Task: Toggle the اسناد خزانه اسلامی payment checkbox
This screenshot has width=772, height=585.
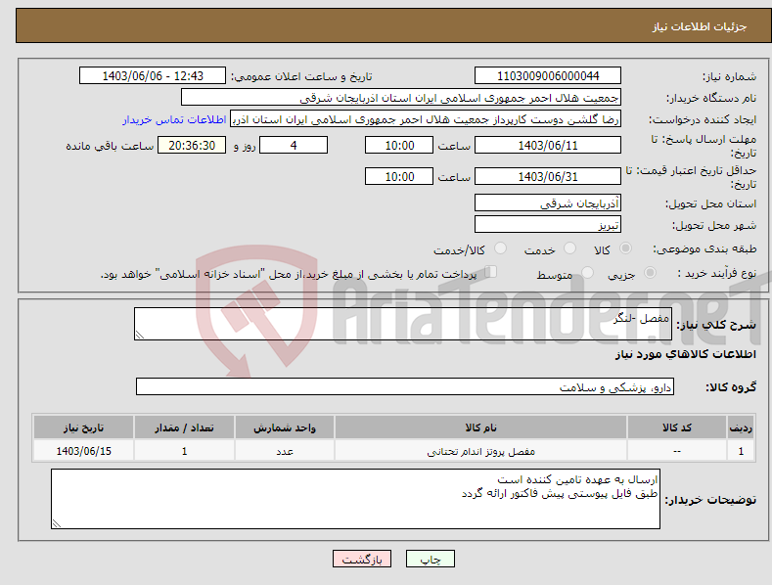Action: pyautogui.click(x=491, y=272)
